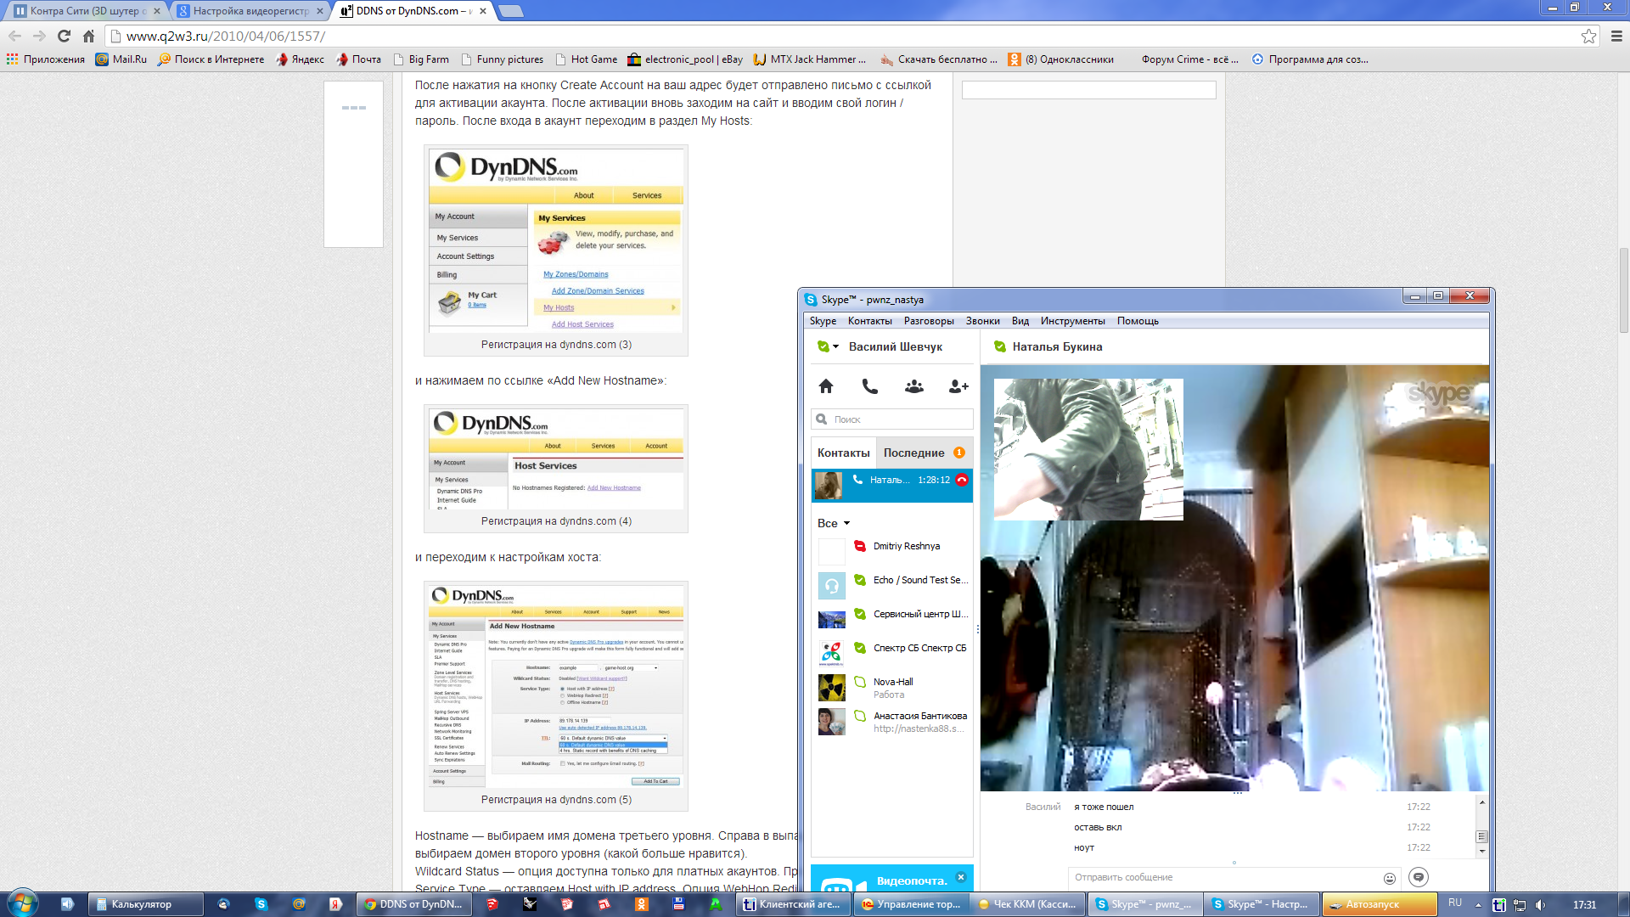Image resolution: width=1630 pixels, height=917 pixels.
Task: Click the create group icon
Action: click(913, 386)
